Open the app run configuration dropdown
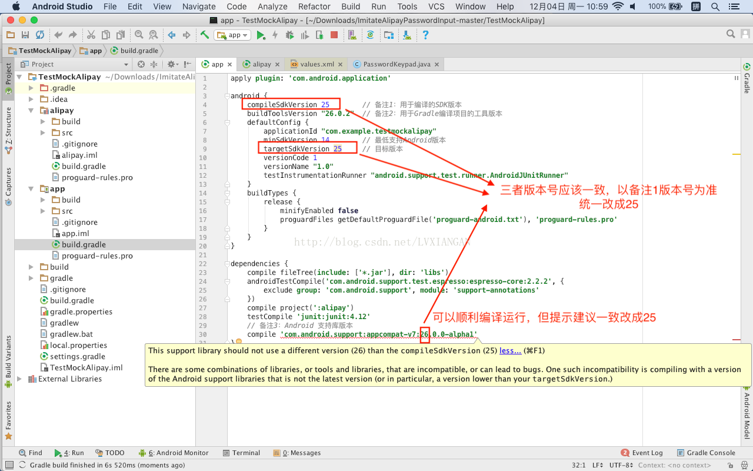 point(232,35)
